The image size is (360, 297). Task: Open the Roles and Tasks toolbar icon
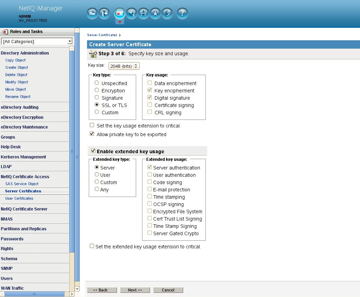click(120, 14)
